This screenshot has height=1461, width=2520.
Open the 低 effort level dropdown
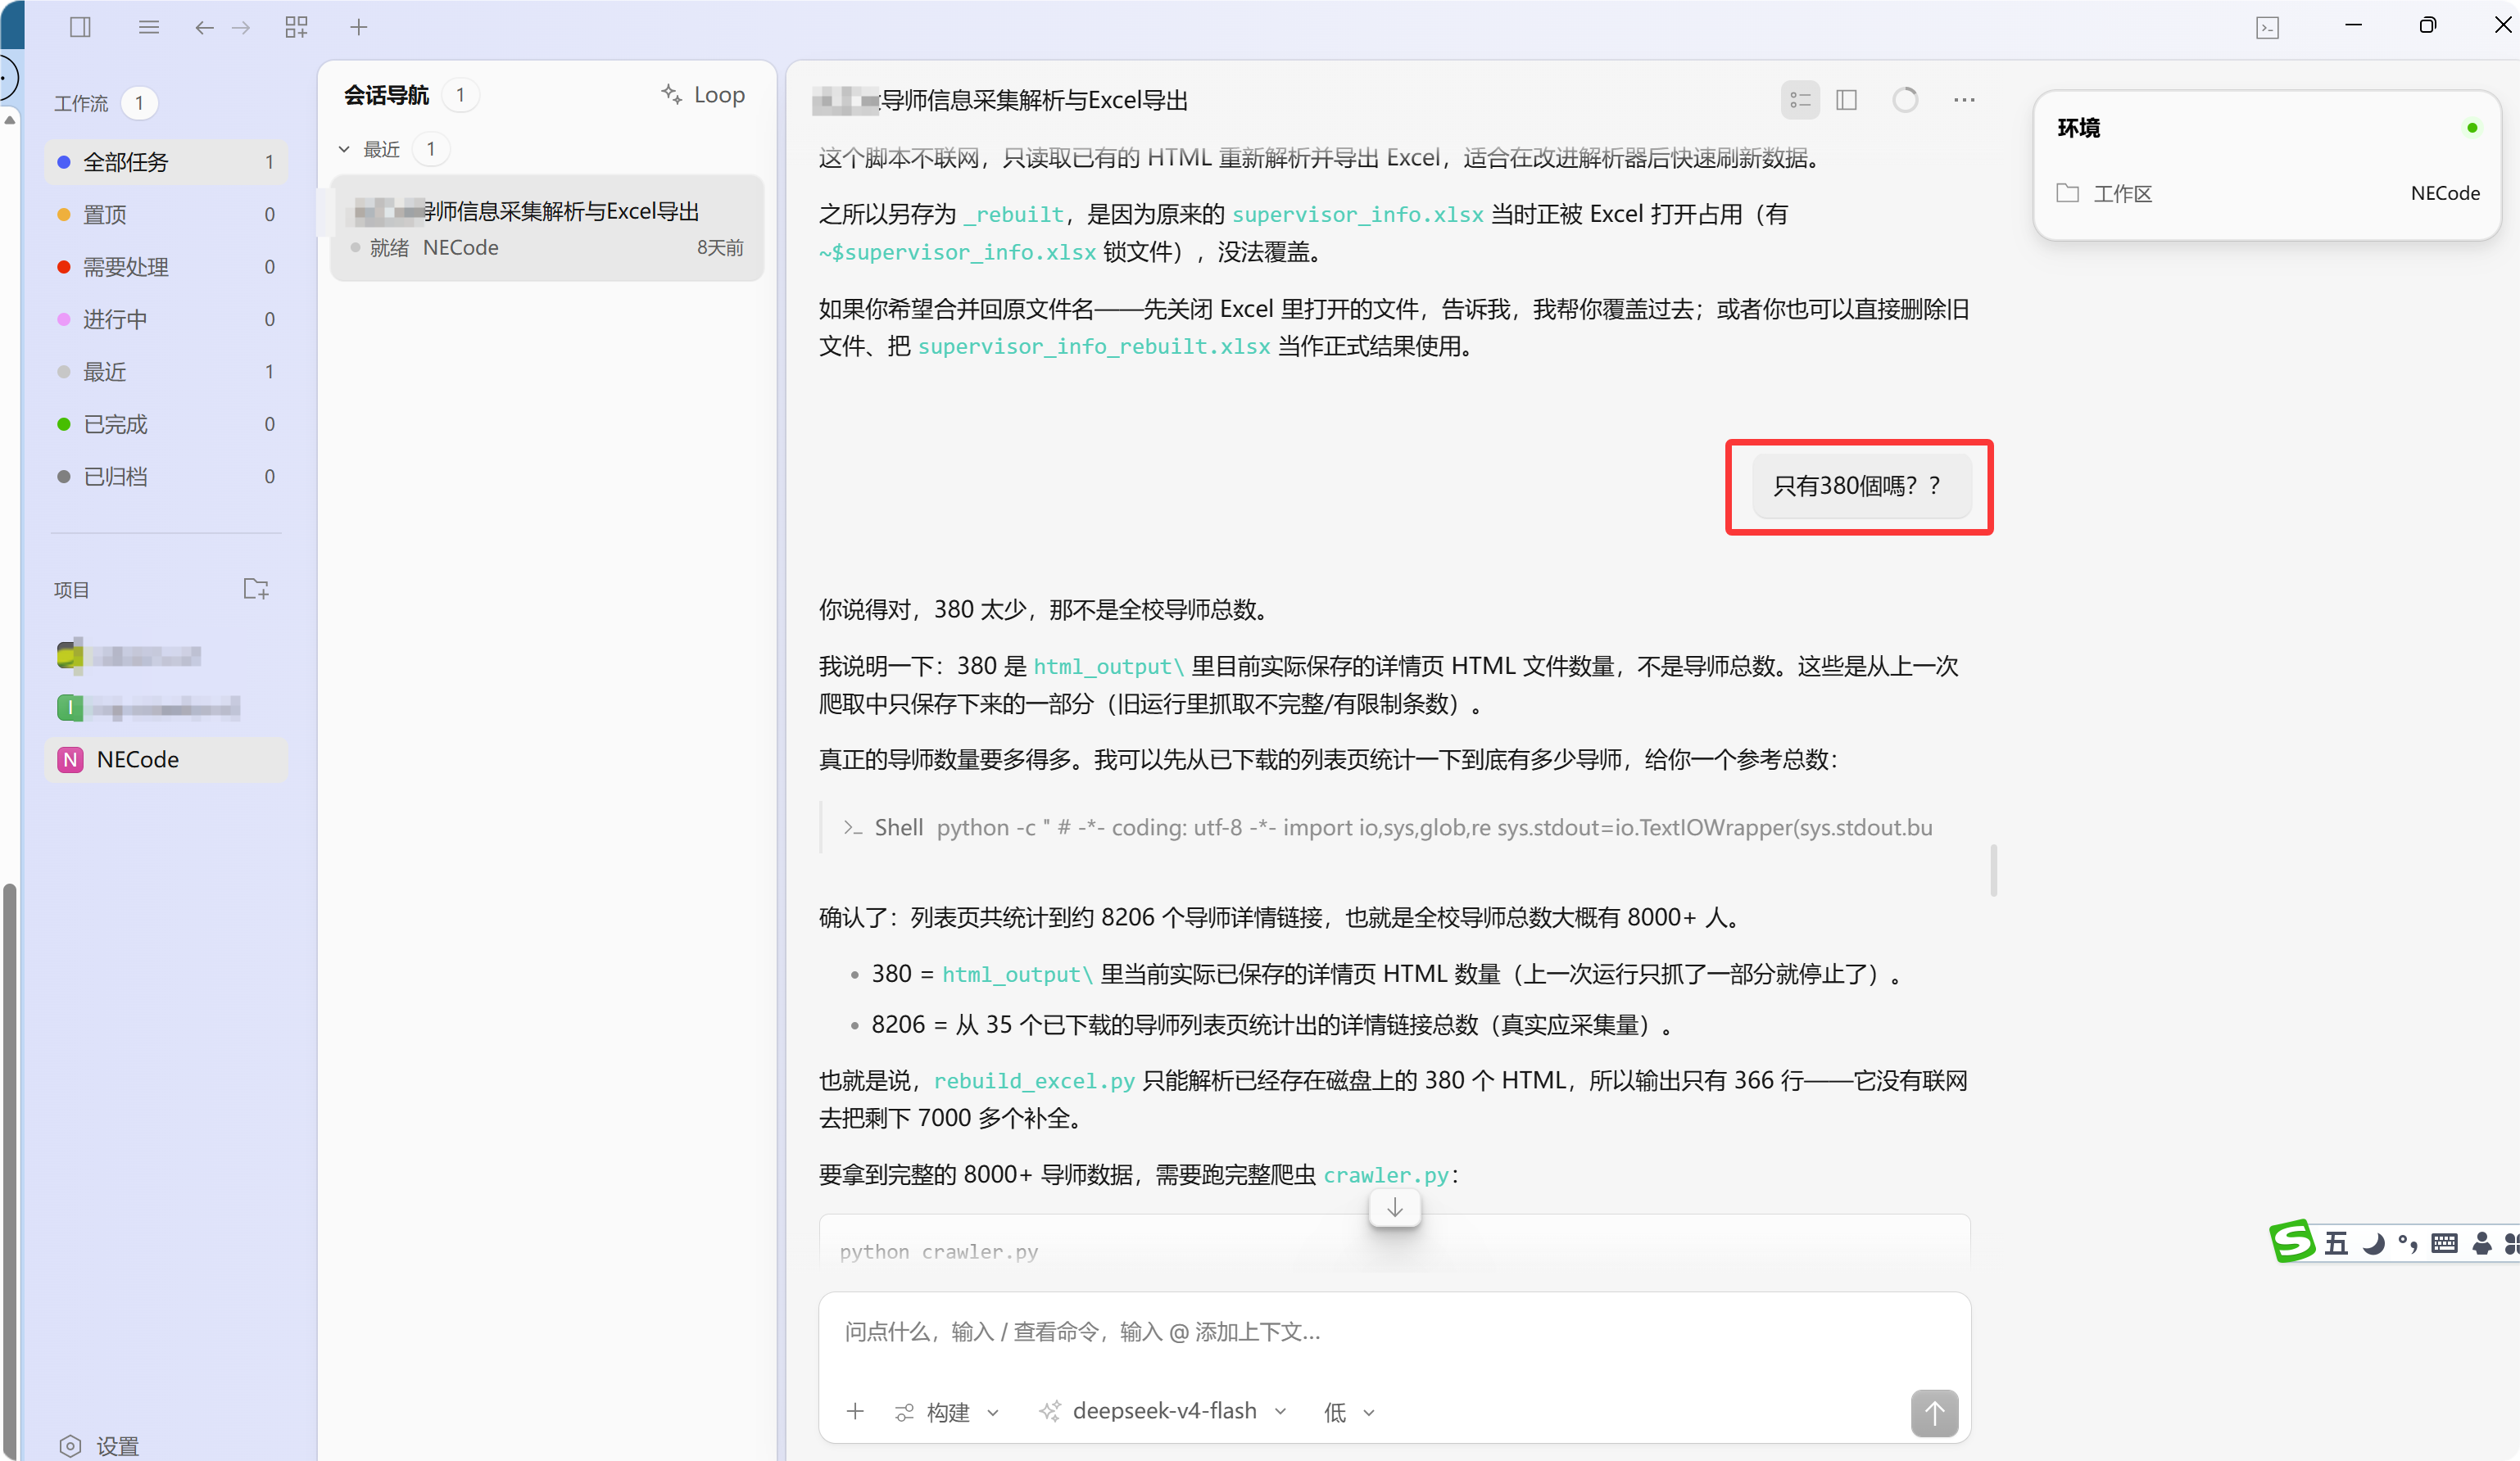tap(1350, 1411)
